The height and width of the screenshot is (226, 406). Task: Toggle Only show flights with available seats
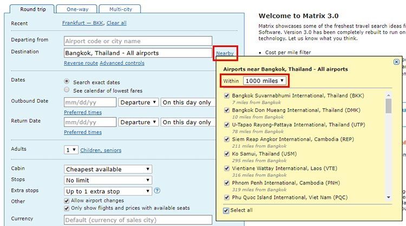point(67,208)
